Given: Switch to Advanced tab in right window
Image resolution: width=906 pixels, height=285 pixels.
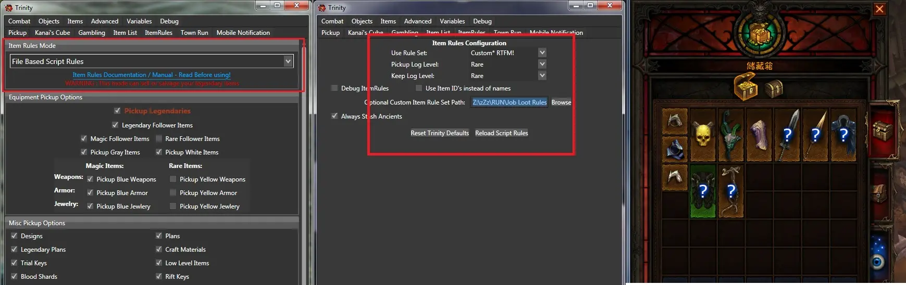Looking at the screenshot, I should pyautogui.click(x=418, y=21).
